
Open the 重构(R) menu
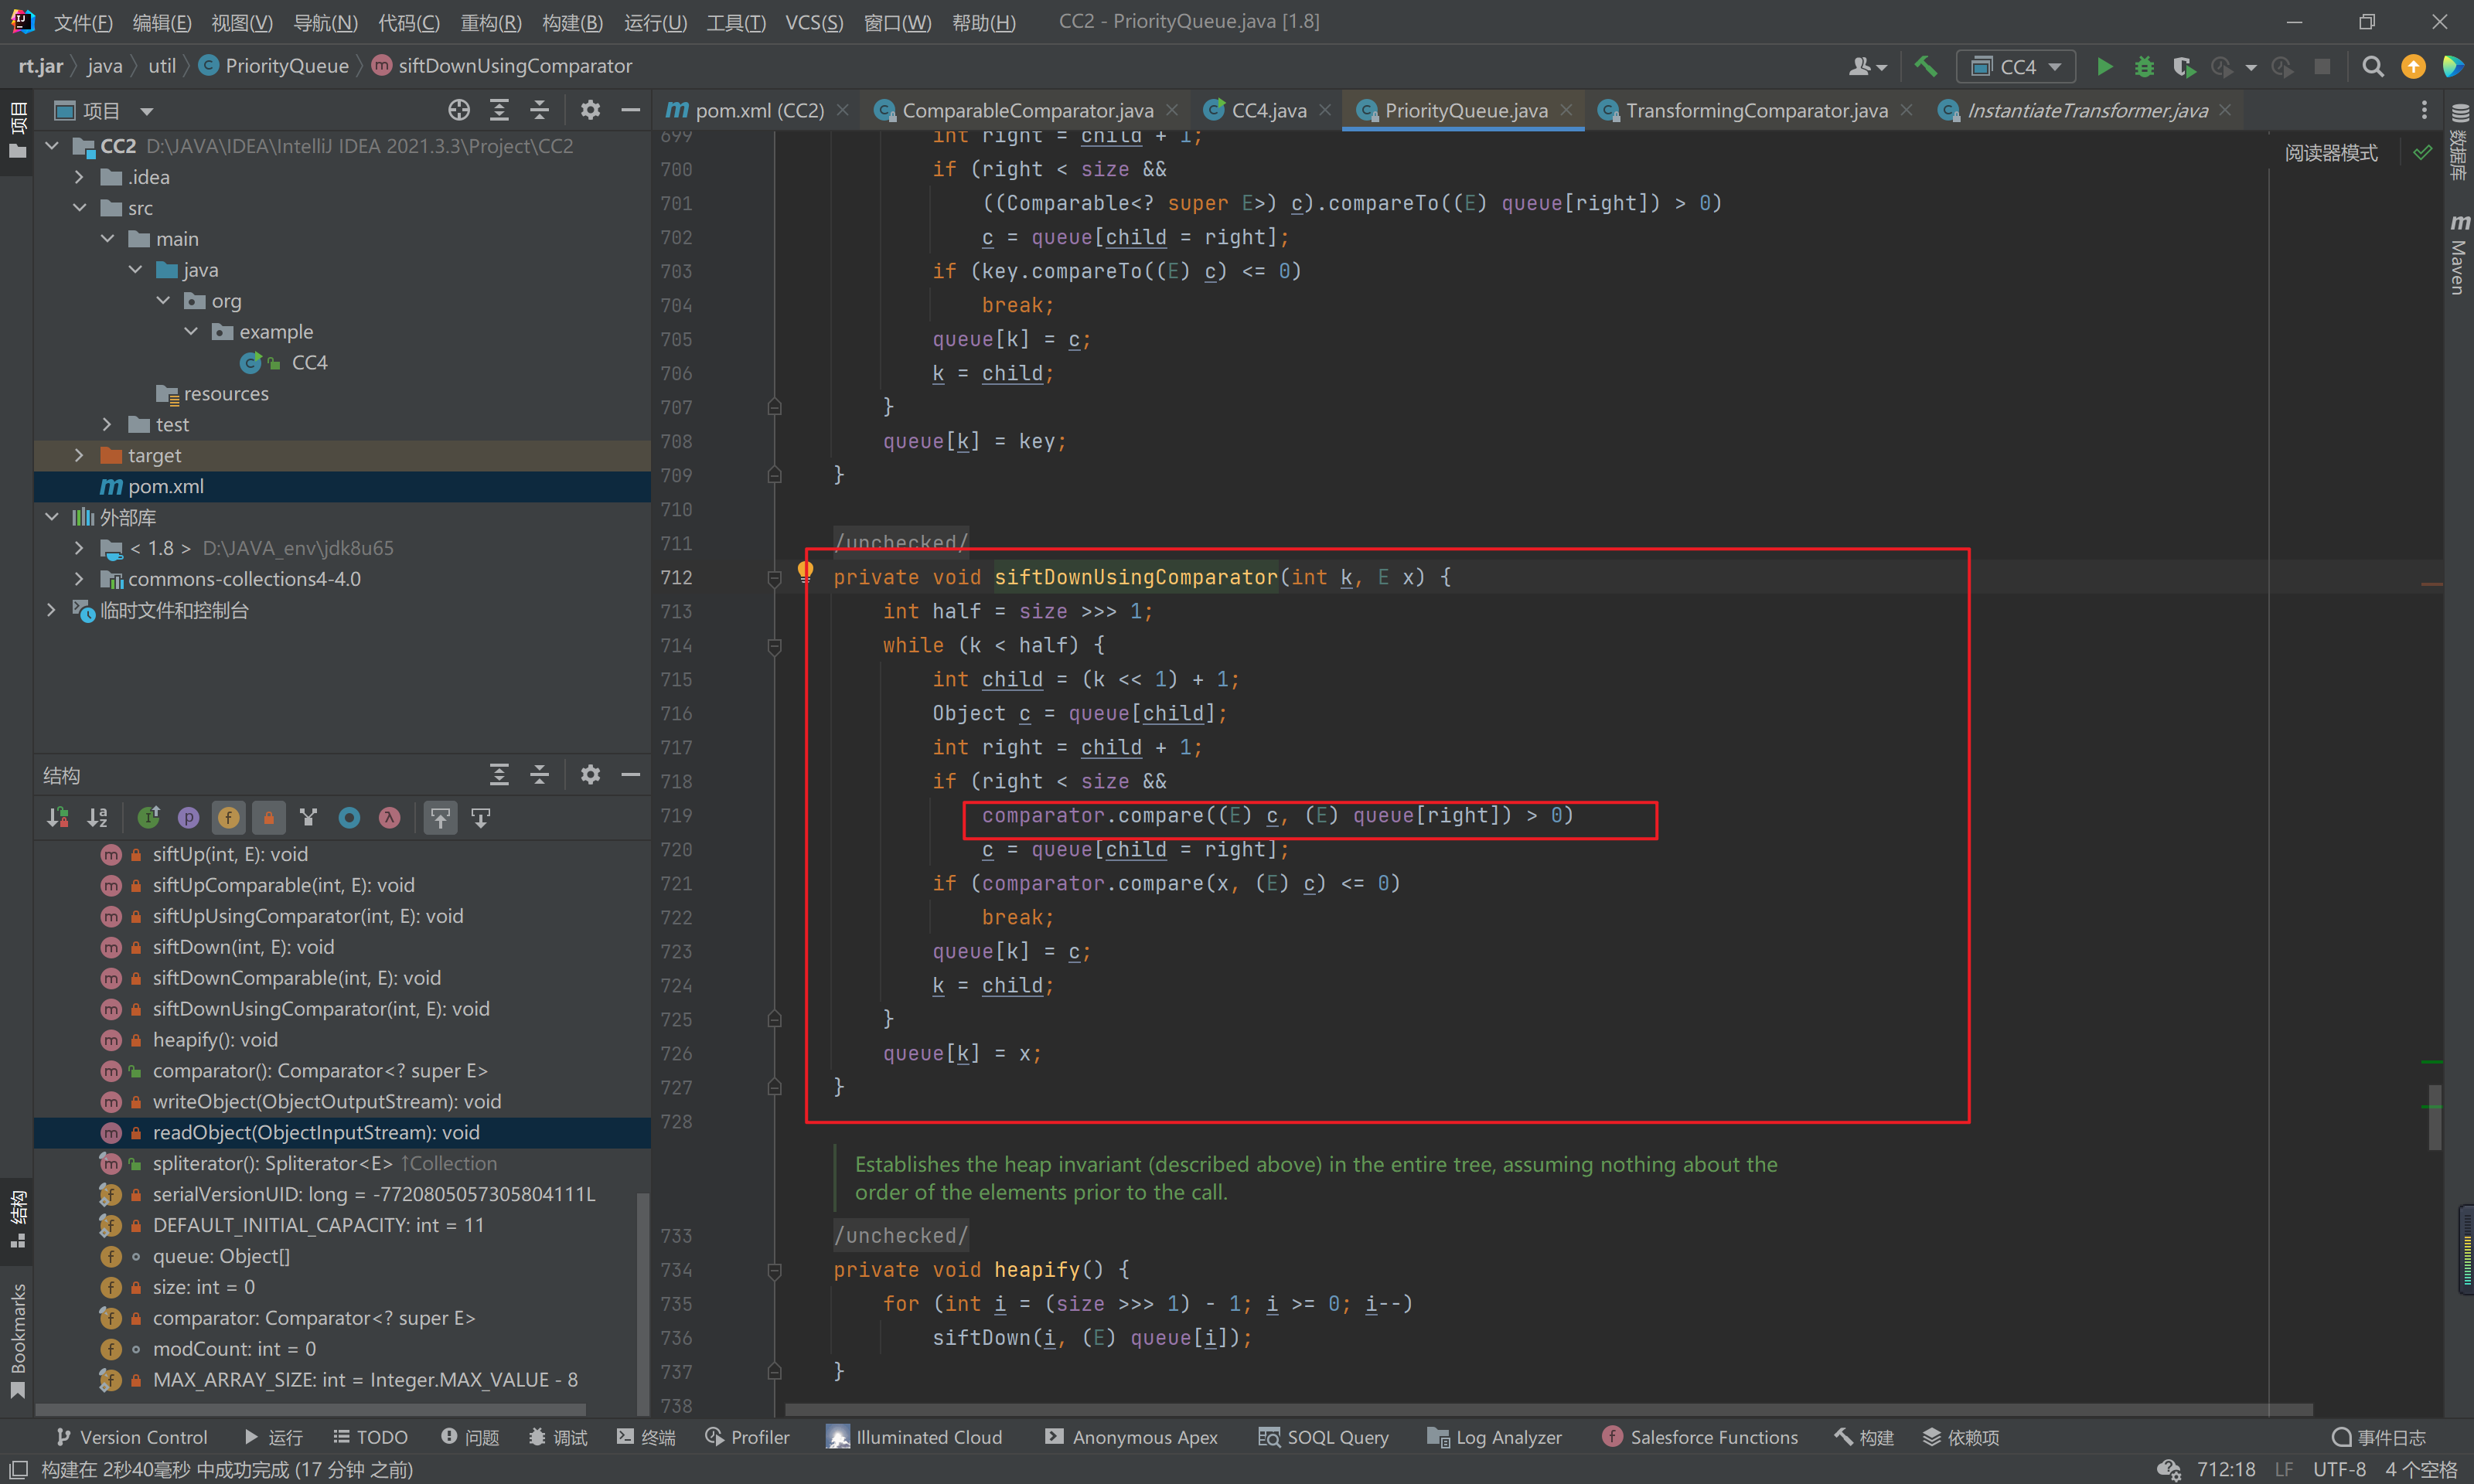[490, 22]
